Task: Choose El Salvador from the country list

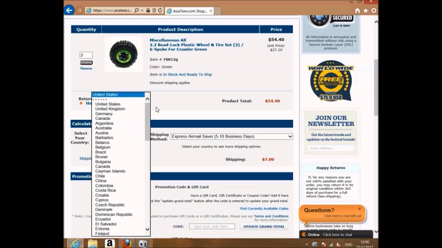Action: coord(106,224)
